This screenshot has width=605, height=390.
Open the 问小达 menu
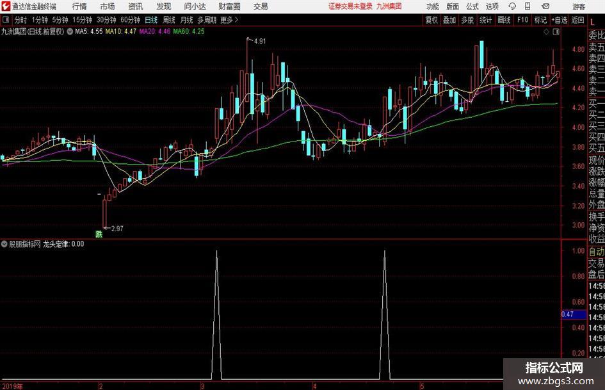195,6
